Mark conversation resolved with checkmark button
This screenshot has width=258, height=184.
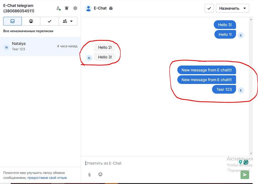point(209,8)
